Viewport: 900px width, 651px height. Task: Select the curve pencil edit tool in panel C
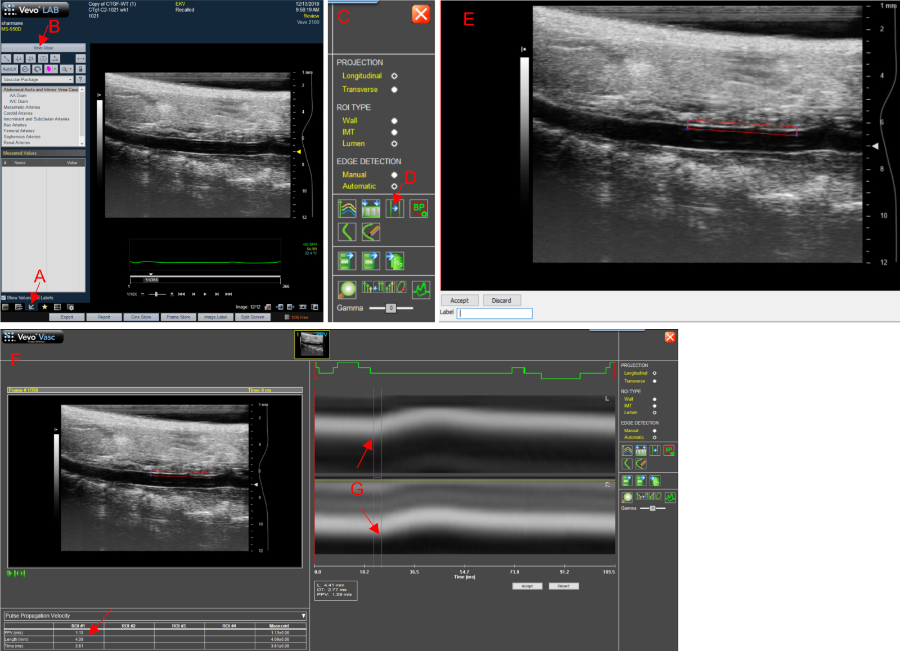371,232
